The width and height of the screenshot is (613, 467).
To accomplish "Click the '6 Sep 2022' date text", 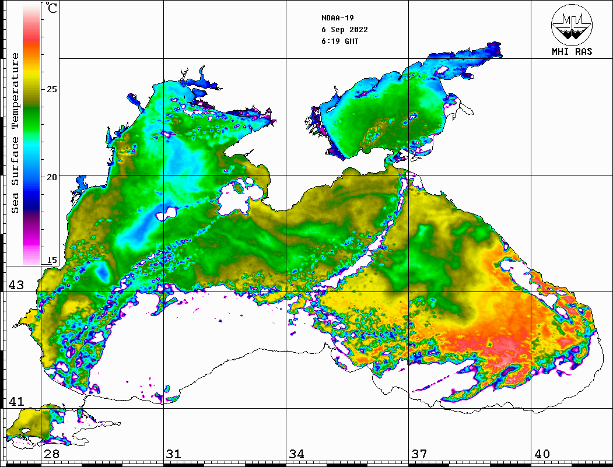I will point(345,30).
